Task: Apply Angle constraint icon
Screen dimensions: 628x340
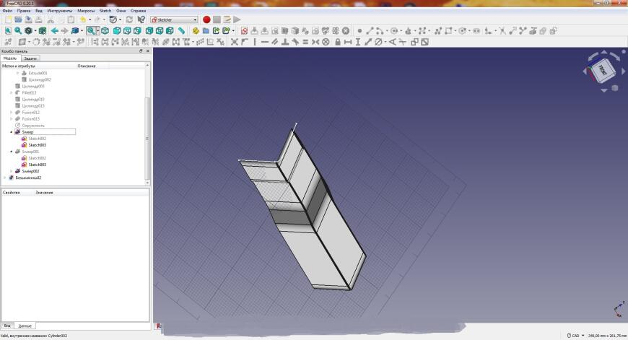Action: [393, 42]
